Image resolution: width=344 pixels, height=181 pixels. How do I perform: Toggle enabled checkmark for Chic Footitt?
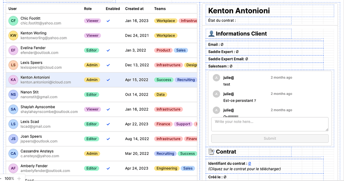108,21
